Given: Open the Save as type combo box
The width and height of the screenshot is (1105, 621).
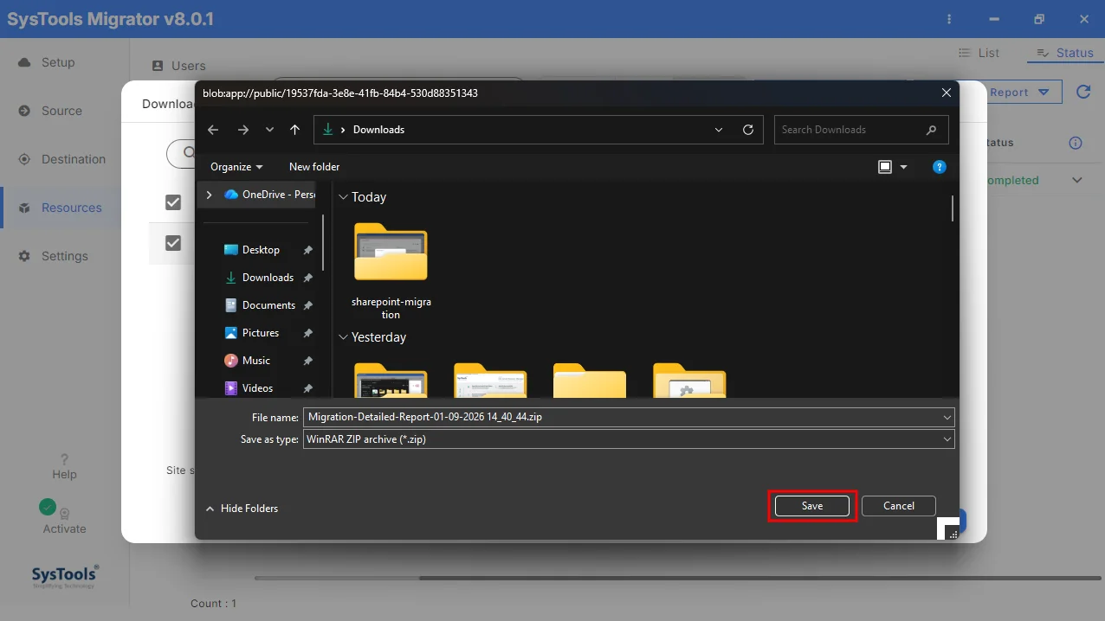Looking at the screenshot, I should pyautogui.click(x=629, y=439).
